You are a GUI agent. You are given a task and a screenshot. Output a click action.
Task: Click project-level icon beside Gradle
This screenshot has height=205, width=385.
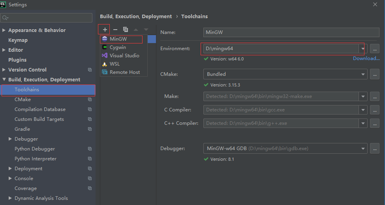[90, 129]
